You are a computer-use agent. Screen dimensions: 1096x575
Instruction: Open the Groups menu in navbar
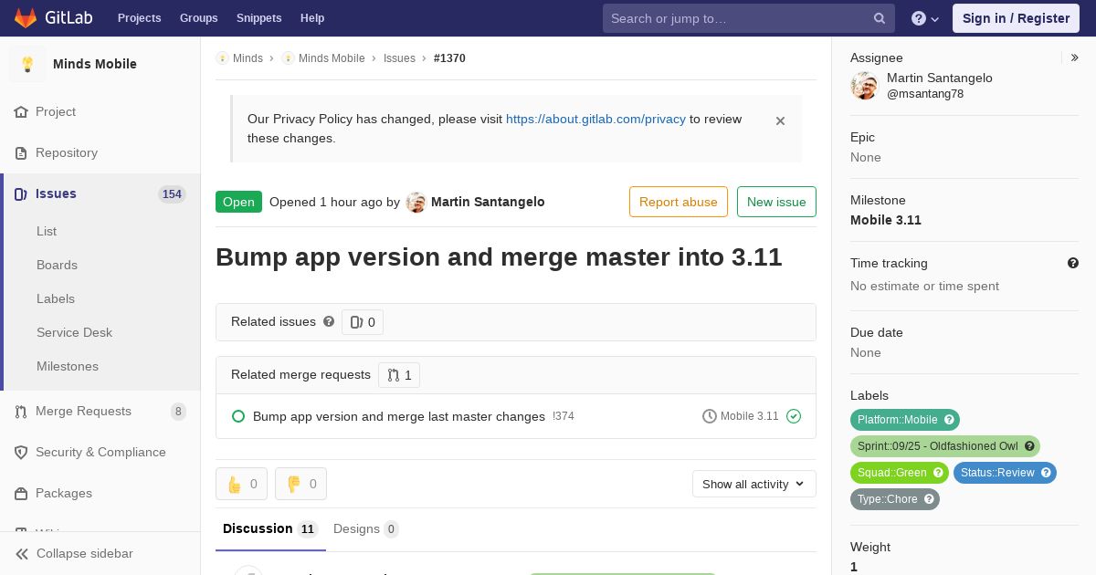[198, 18]
